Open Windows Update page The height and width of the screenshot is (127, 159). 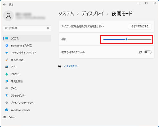pyautogui.click(x=27, y=110)
